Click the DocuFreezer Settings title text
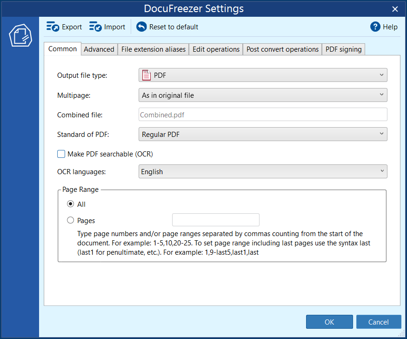 tap(194, 8)
